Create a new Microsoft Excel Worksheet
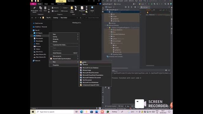203x114 pixels. [95, 82]
